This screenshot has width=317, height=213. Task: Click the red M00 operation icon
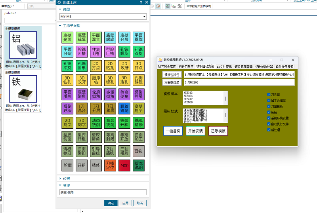pos(124,165)
